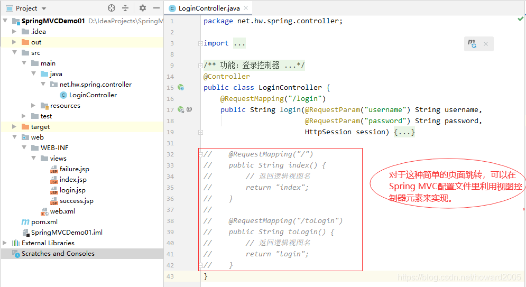Image resolution: width=526 pixels, height=287 pixels.
Task: Click the LoginController class name on line 15
Action: pos(290,88)
